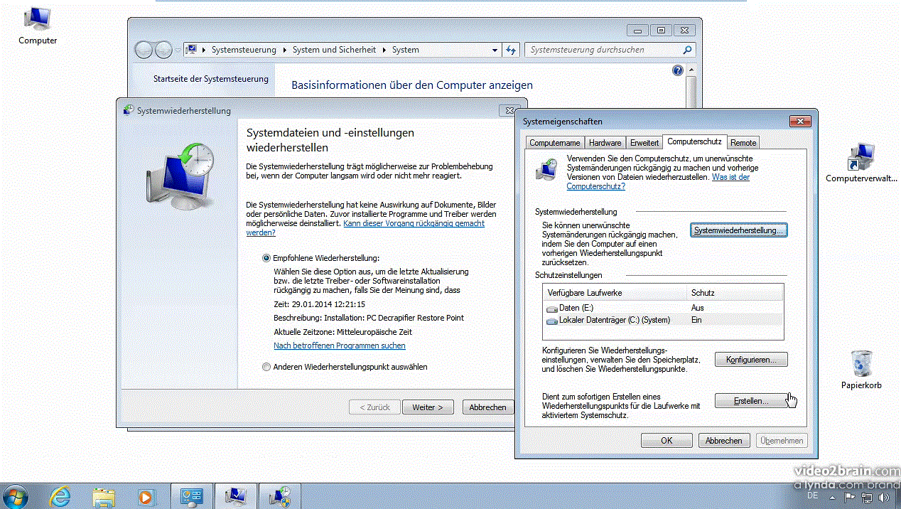Open Windows Explorer from the taskbar

[104, 495]
